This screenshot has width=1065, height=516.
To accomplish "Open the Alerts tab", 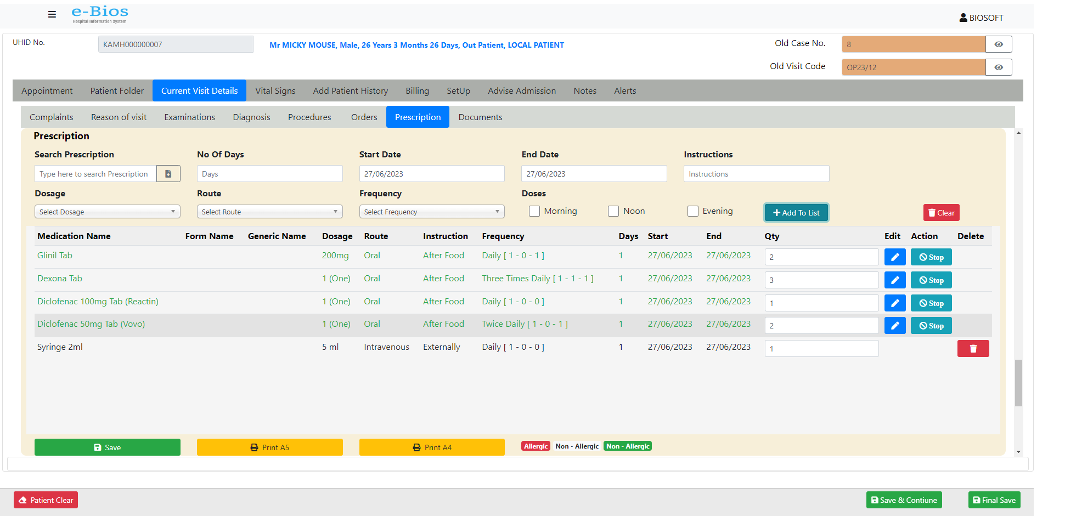I will click(x=625, y=91).
